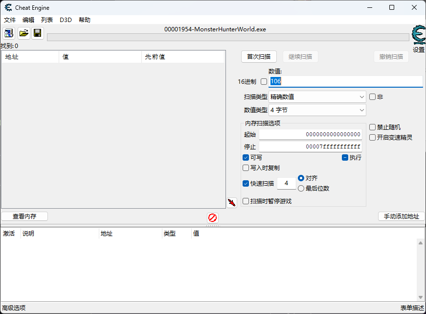Toggle the 16进制 hex checkbox
Image resolution: width=426 pixels, height=314 pixels.
264,82
